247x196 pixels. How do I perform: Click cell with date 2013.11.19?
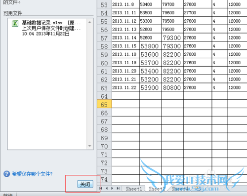pyautogui.click(x=125, y=63)
